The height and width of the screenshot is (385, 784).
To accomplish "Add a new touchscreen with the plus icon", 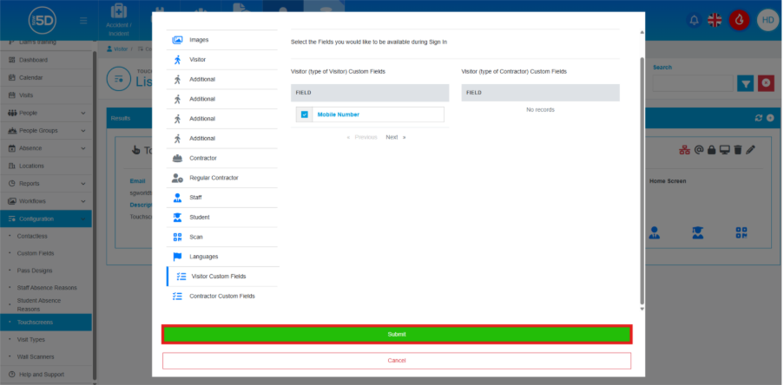I will click(x=770, y=118).
